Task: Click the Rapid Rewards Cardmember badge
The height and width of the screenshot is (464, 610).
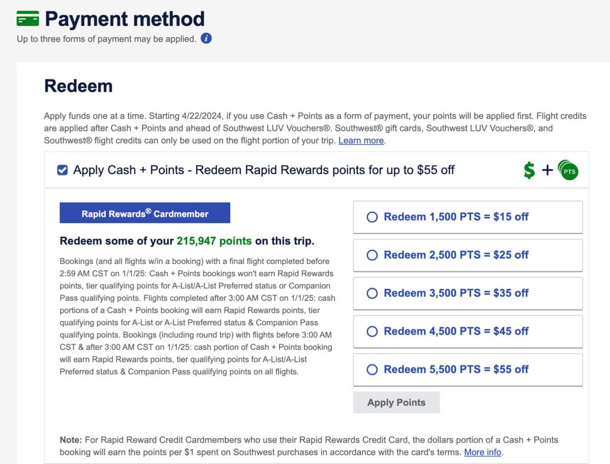Action: tap(145, 213)
